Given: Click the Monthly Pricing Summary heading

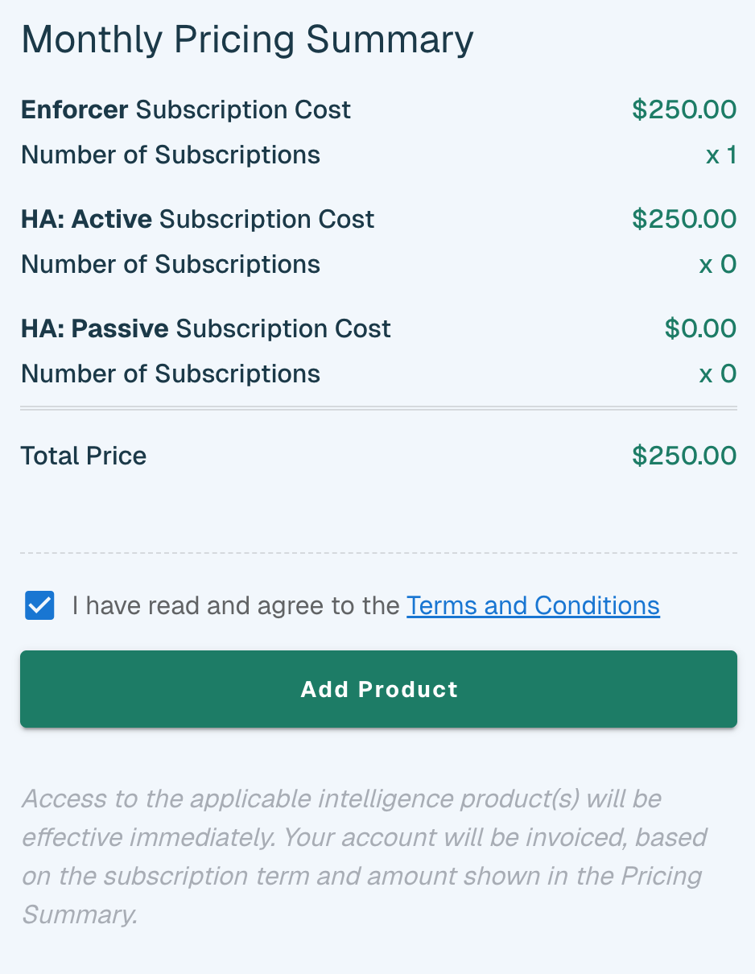Looking at the screenshot, I should coord(247,40).
